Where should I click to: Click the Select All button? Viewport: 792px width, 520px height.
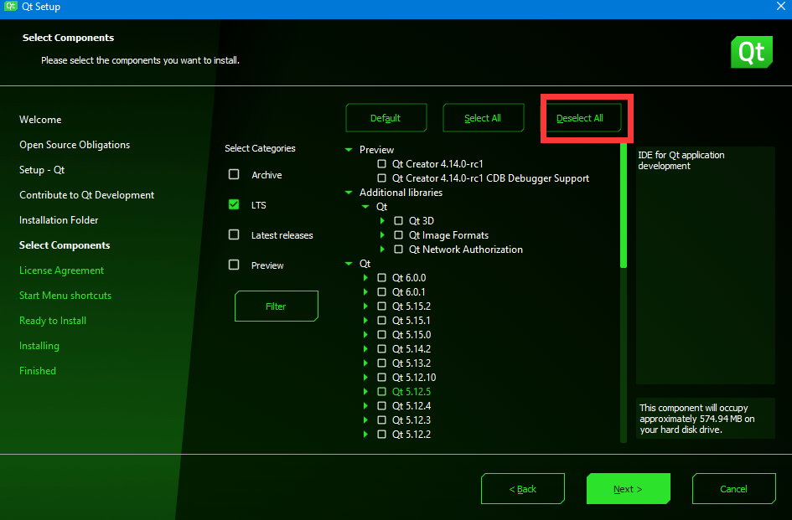(483, 118)
